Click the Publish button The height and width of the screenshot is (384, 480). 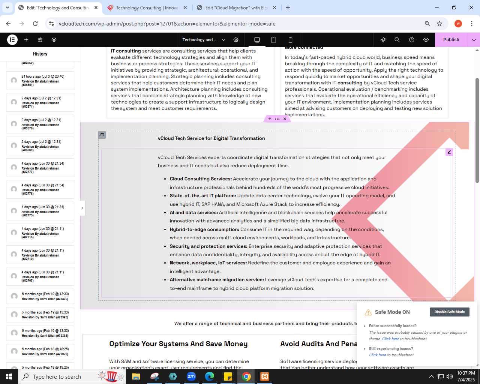coord(451,40)
